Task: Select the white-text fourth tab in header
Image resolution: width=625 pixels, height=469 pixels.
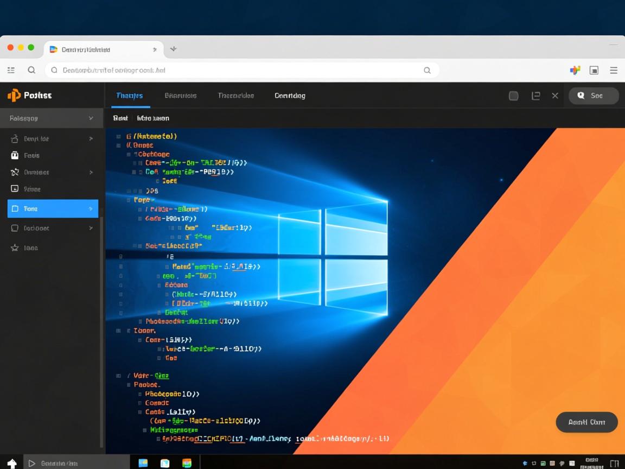Action: tap(290, 96)
